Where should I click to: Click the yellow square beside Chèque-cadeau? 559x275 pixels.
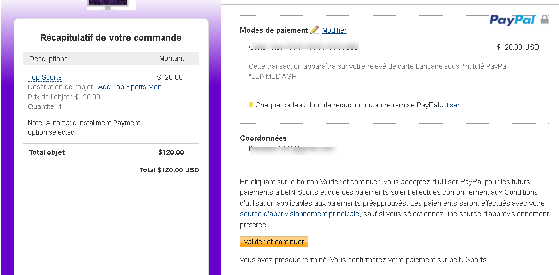(251, 105)
